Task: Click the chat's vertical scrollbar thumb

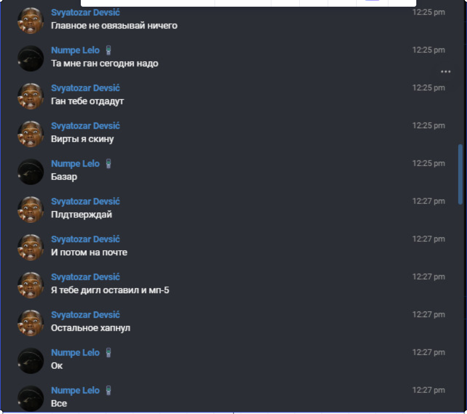Action: (460, 174)
